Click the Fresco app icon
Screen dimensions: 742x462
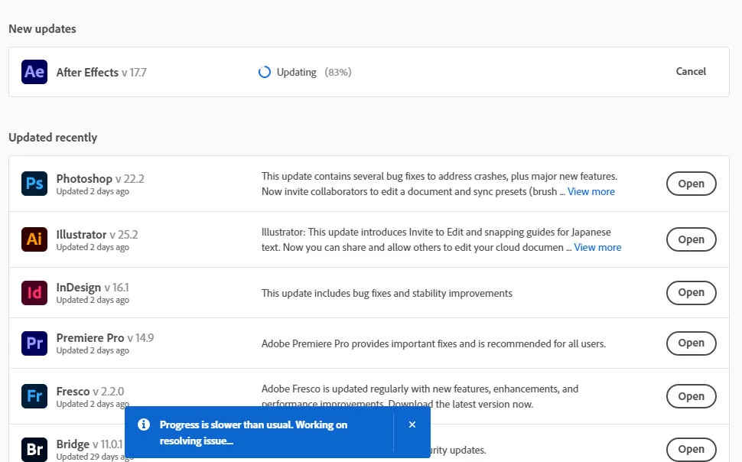pyautogui.click(x=34, y=396)
